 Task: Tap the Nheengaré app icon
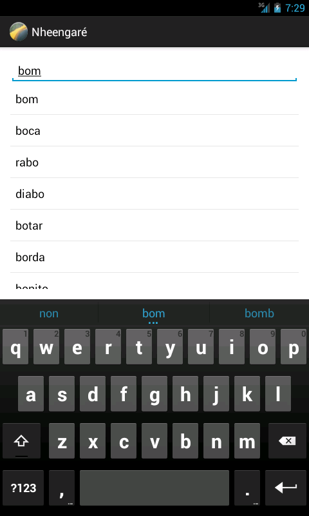click(x=19, y=32)
